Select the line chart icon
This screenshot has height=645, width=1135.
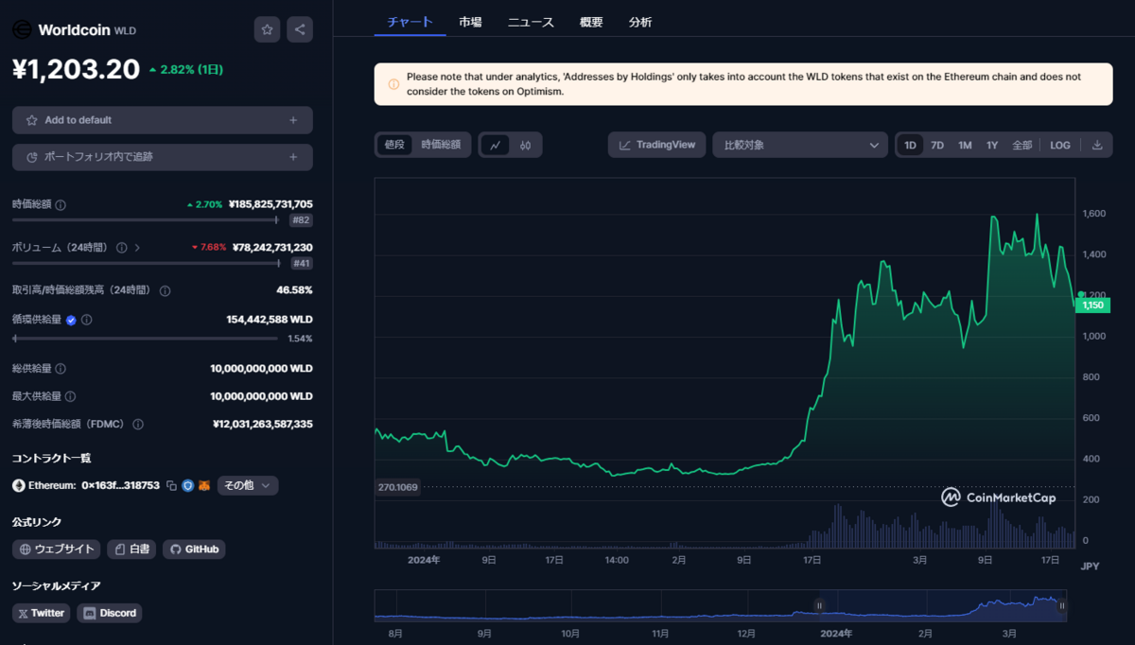point(496,145)
